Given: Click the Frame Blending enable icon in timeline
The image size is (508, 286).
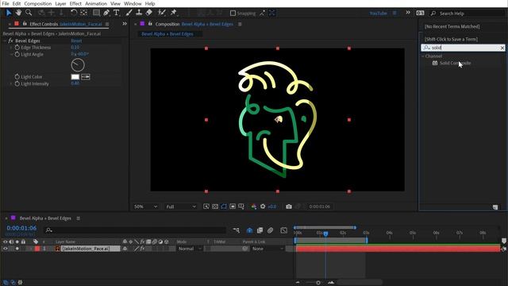Looking at the screenshot, I should point(260,230).
